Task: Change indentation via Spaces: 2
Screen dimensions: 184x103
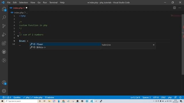Action: pos(146,97)
